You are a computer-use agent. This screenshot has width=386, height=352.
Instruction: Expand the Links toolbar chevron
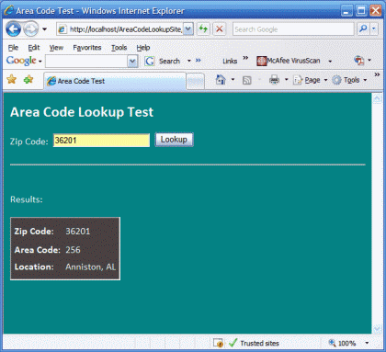(245, 58)
